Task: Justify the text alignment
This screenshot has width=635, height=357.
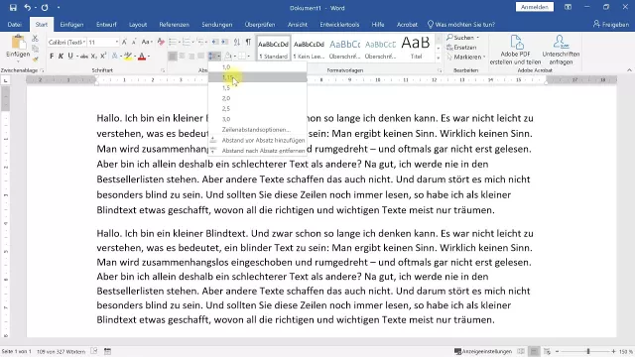Action: [x=200, y=57]
